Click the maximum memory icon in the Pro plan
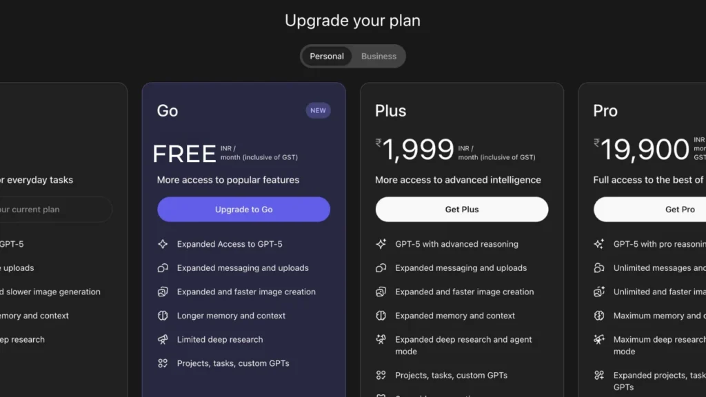 pos(599,316)
